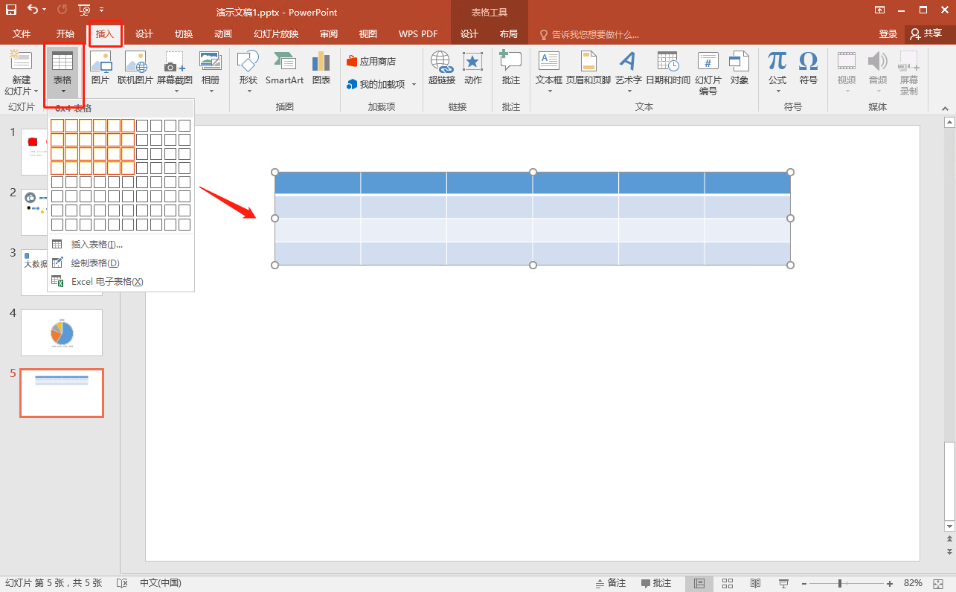Switch to the Animations (动画) tab
This screenshot has height=592, width=956.
(223, 34)
